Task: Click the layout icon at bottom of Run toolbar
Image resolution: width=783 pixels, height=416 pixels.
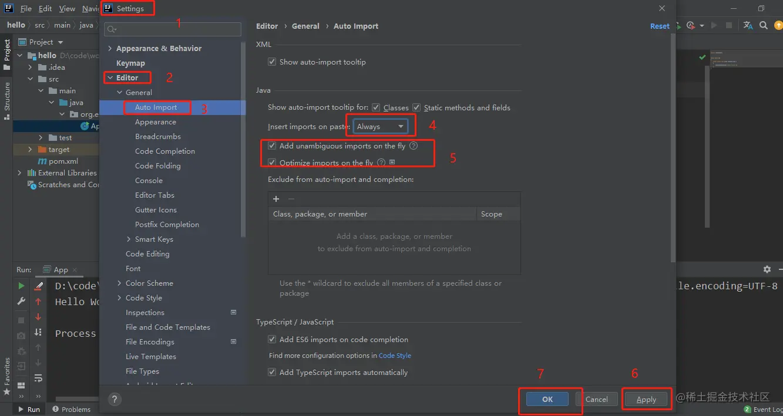Action: (21, 385)
